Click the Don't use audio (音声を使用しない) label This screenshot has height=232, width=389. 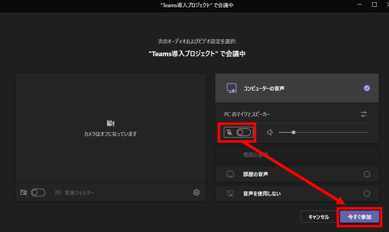262,194
